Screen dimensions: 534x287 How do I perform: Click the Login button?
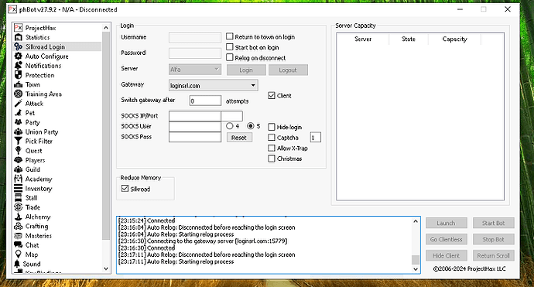[246, 70]
